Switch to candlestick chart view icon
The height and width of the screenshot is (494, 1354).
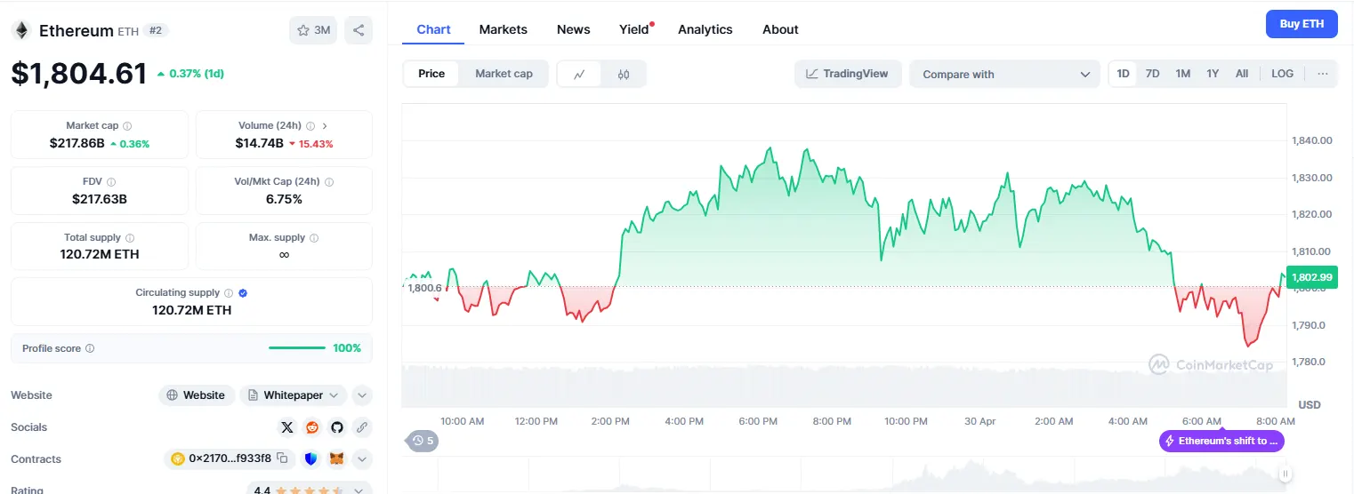pos(624,75)
